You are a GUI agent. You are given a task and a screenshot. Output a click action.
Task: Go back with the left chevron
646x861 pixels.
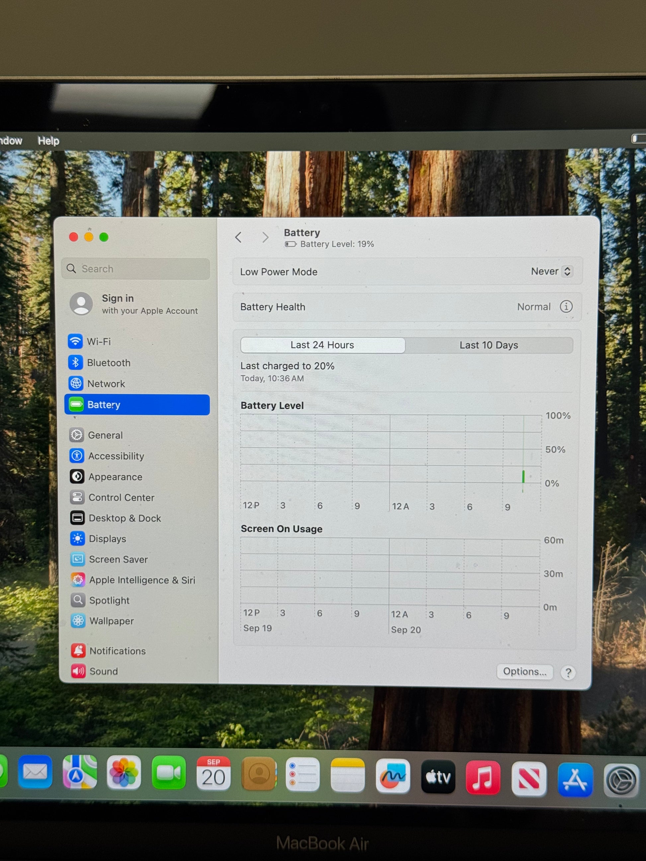tap(239, 237)
